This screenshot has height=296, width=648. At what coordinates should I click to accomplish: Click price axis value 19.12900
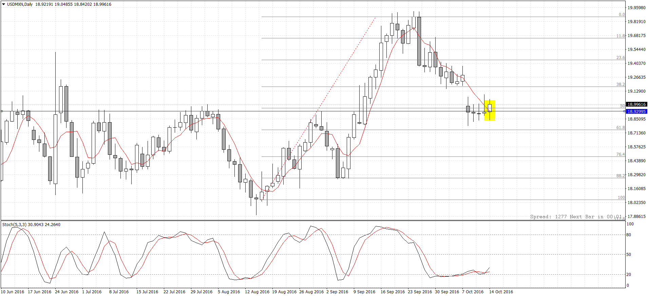tap(636, 91)
